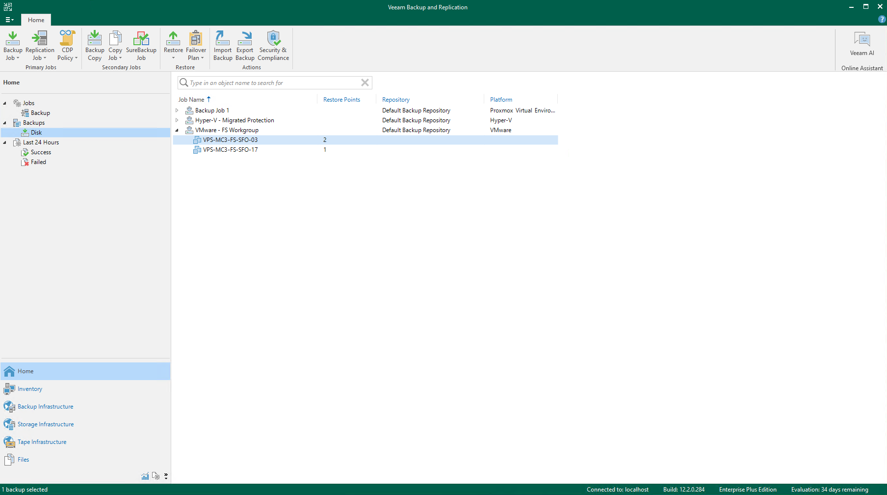The image size is (887, 495).
Task: Sort by the Restore Points column
Action: (x=341, y=100)
